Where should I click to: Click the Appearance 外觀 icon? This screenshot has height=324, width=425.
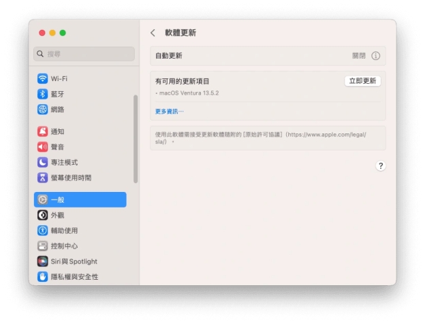tap(42, 215)
